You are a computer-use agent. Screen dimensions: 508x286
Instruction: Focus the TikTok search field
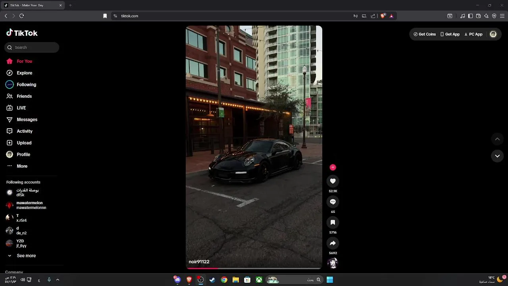tap(32, 47)
